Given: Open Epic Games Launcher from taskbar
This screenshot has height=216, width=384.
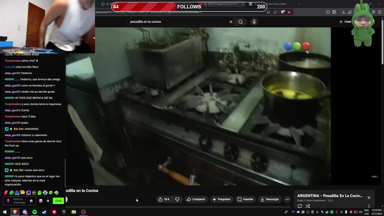Looking at the screenshot, I should click(64, 212).
